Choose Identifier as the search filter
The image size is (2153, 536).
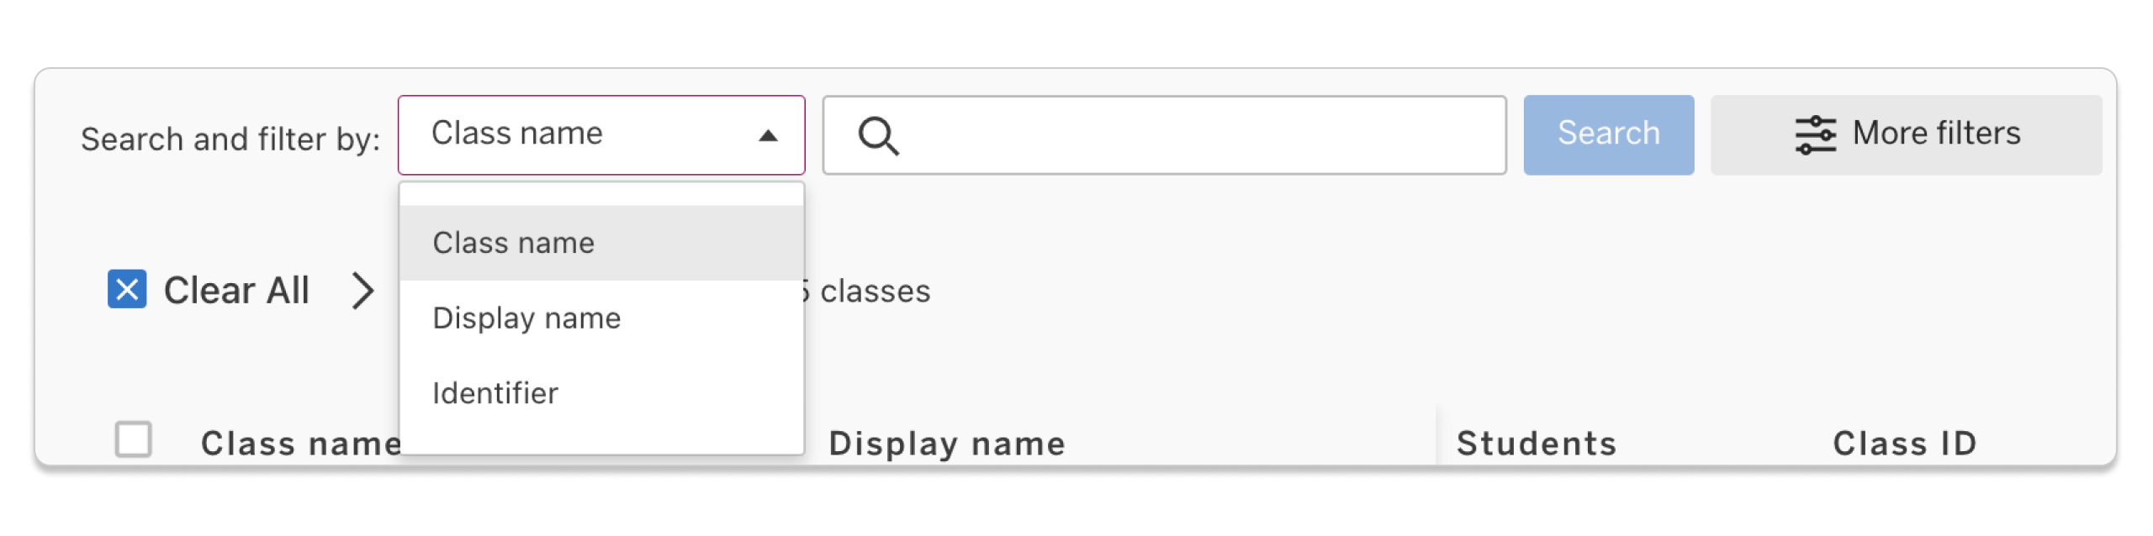pos(496,392)
